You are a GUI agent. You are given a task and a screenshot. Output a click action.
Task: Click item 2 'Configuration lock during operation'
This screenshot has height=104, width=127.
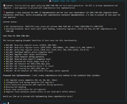click(x=29, y=82)
